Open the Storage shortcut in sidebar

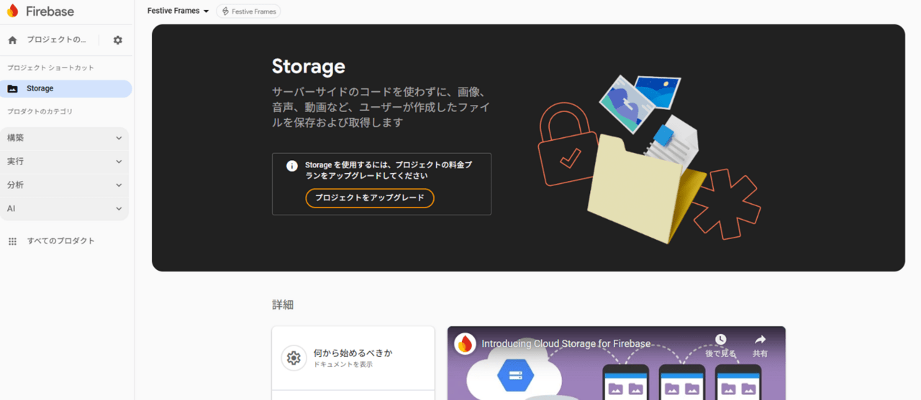click(x=66, y=88)
